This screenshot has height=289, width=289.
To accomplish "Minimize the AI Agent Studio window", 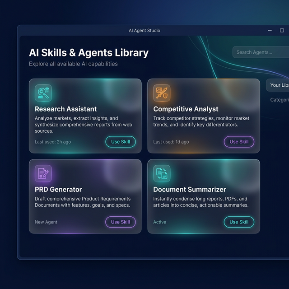I will [270, 30].
